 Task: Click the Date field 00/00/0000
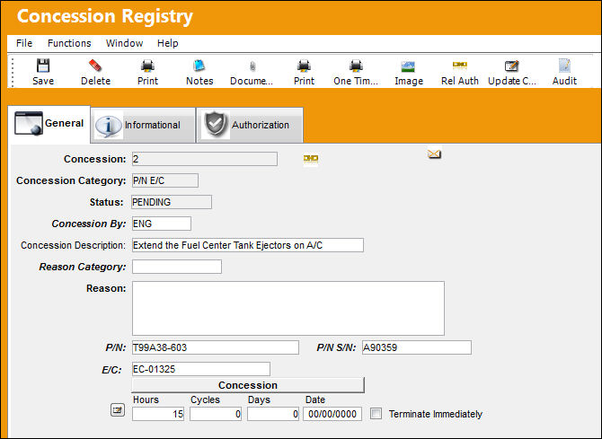pyautogui.click(x=332, y=414)
